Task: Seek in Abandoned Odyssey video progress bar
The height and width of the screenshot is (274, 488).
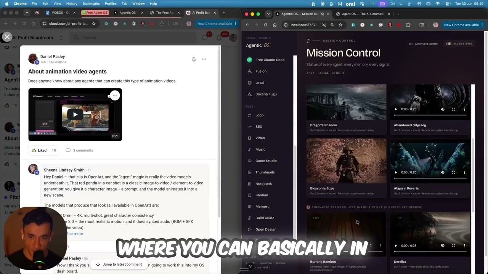Action: point(430,115)
